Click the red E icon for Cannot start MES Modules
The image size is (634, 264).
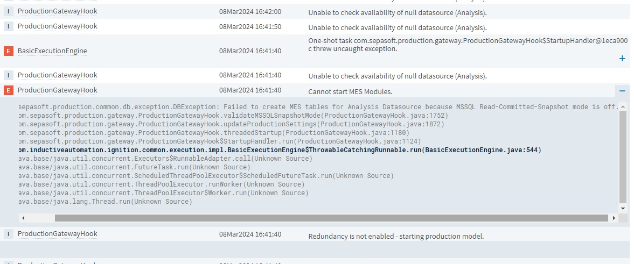coord(8,90)
